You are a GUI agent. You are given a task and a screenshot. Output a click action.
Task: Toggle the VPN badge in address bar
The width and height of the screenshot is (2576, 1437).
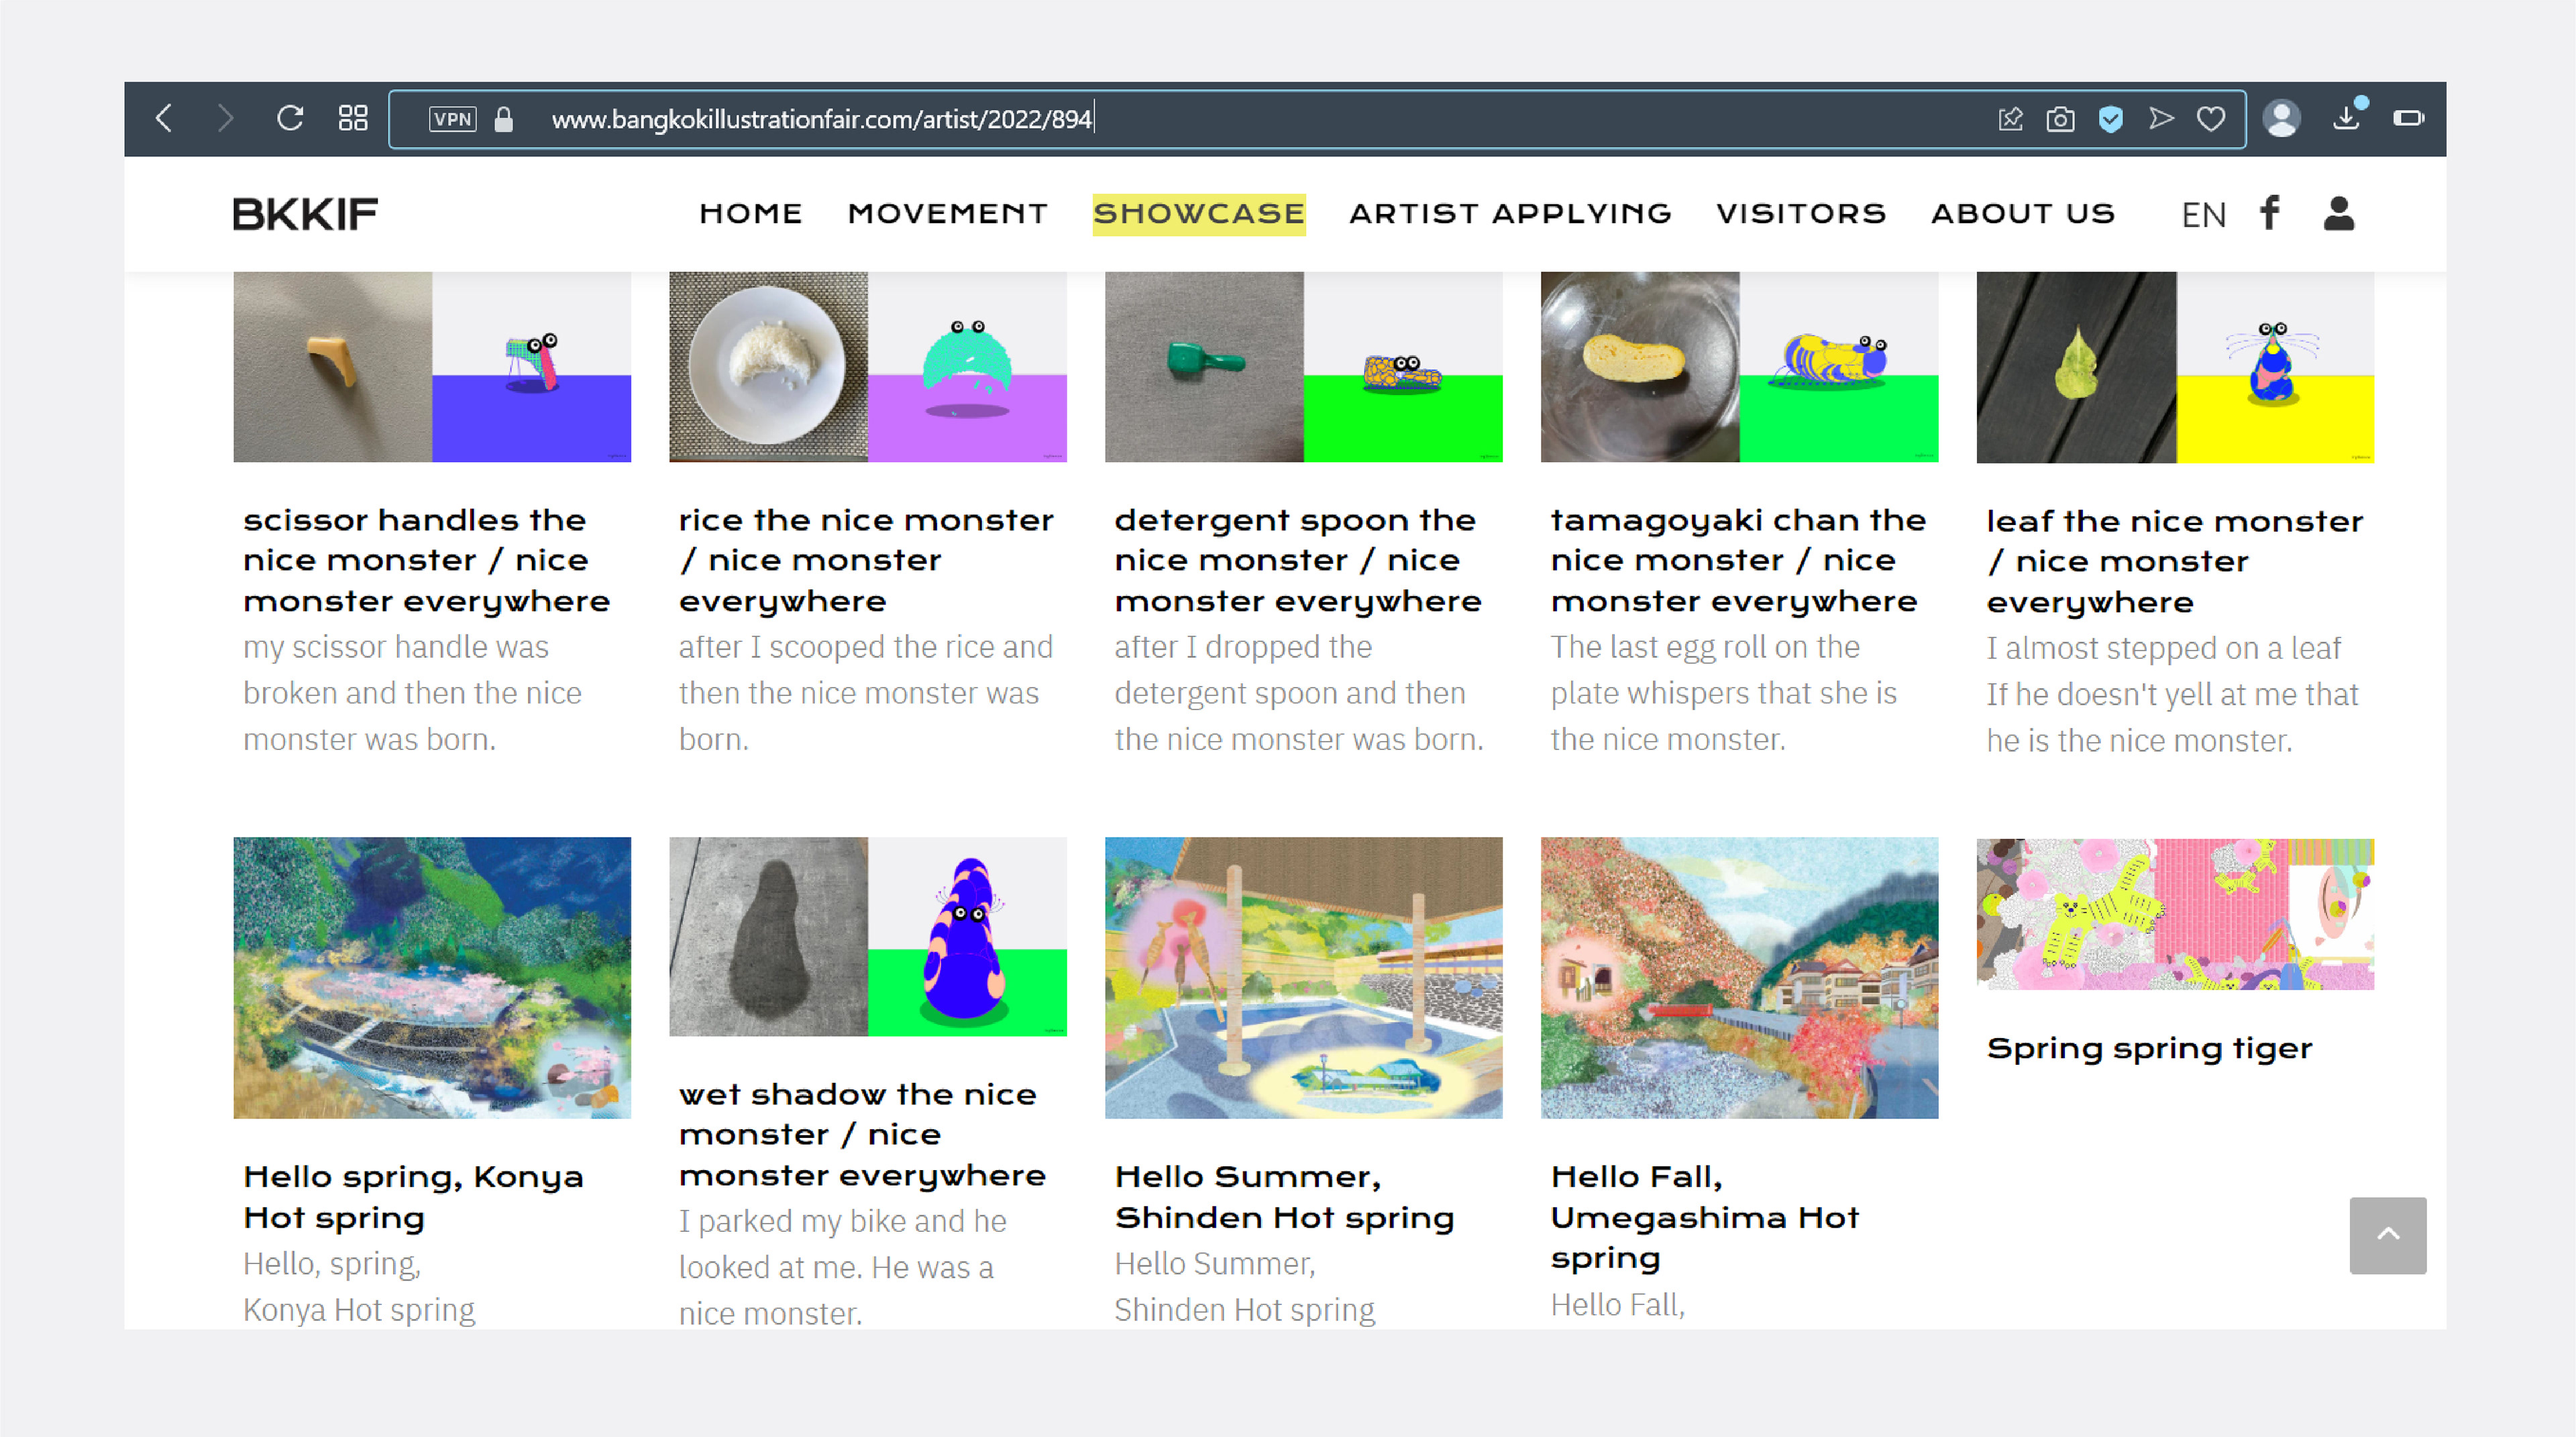coord(452,119)
